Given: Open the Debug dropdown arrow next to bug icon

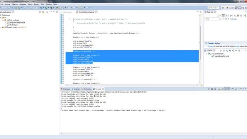Looking at the screenshot, I should pos(44,8).
